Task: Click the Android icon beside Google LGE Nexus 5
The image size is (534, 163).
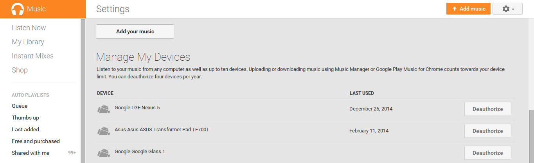Action: pos(103,109)
